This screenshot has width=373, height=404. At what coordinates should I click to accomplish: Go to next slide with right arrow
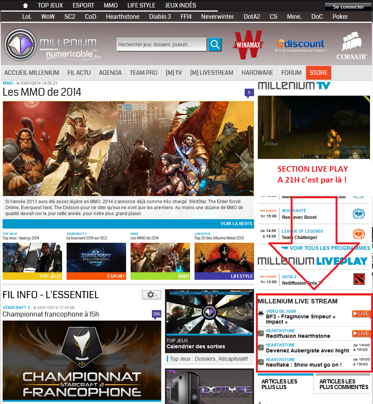coord(241,165)
